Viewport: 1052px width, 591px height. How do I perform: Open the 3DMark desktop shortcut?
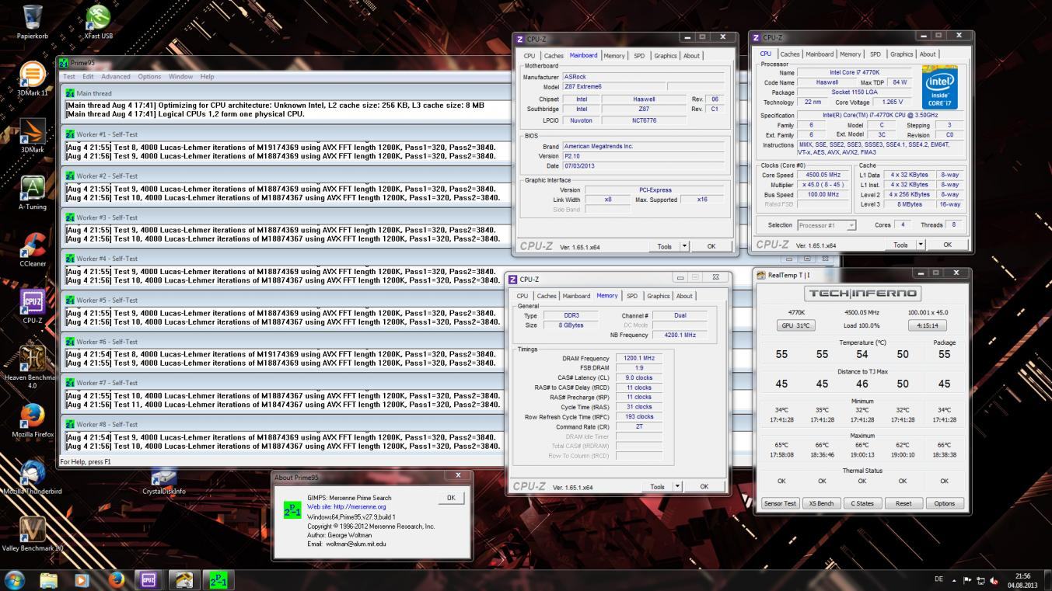33,135
